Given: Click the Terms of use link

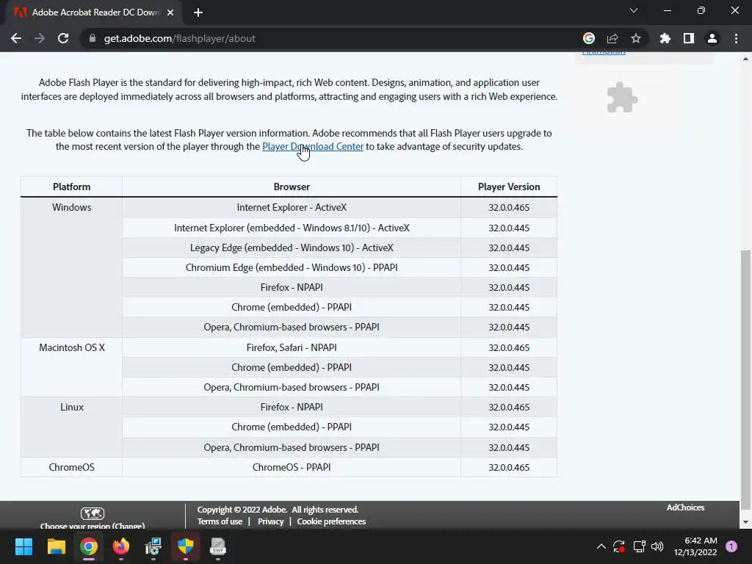Looking at the screenshot, I should click(x=220, y=521).
